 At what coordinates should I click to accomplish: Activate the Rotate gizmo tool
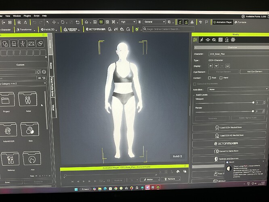point(63,22)
